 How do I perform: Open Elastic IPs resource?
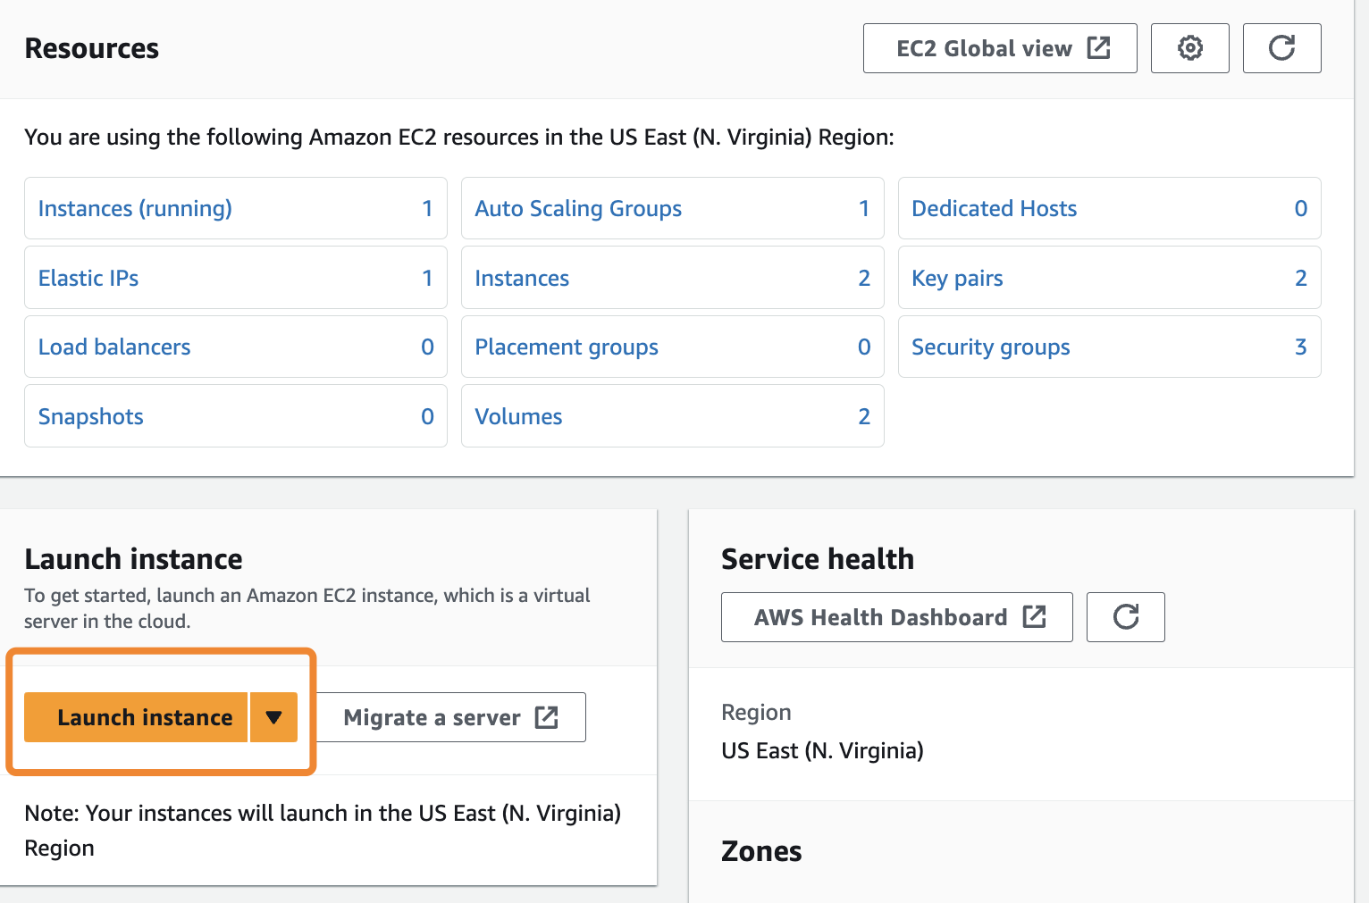point(88,278)
